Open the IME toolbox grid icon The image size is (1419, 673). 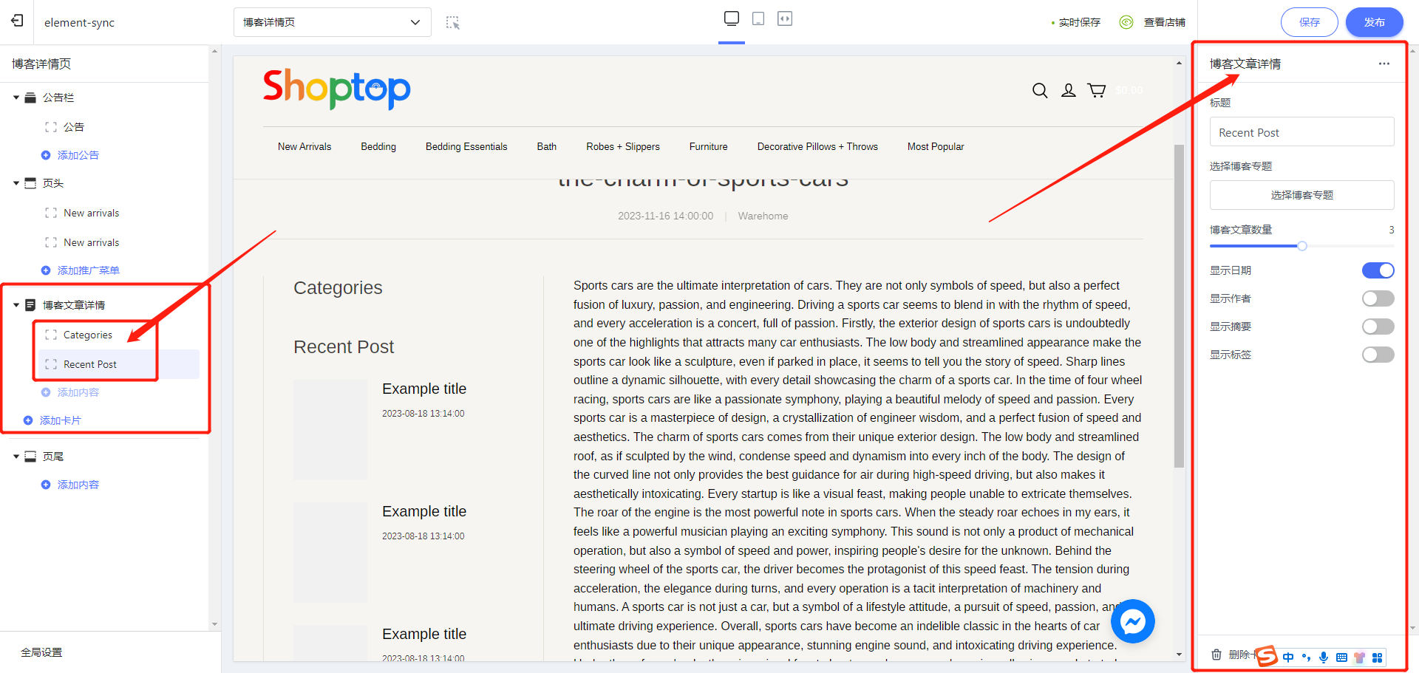tap(1377, 657)
